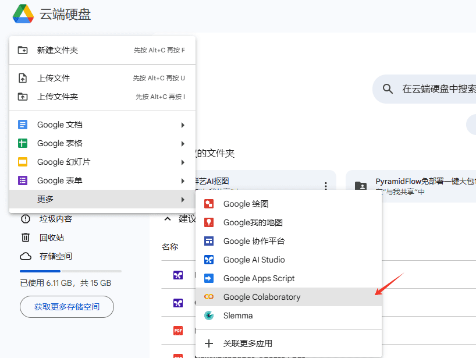
Task: Expand Google 表格 submenu arrow
Action: click(183, 144)
